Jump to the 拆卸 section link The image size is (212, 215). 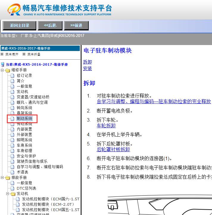[88, 62]
